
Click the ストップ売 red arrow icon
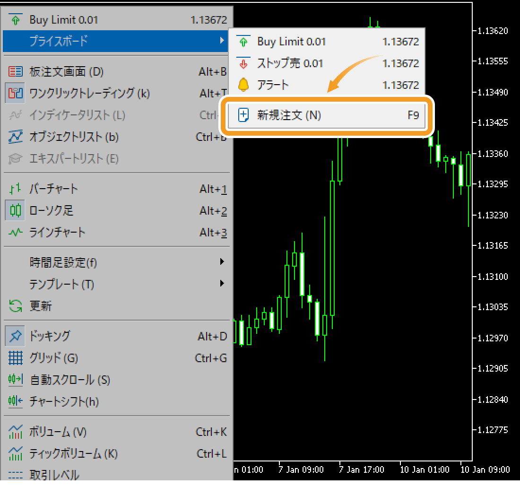click(243, 63)
